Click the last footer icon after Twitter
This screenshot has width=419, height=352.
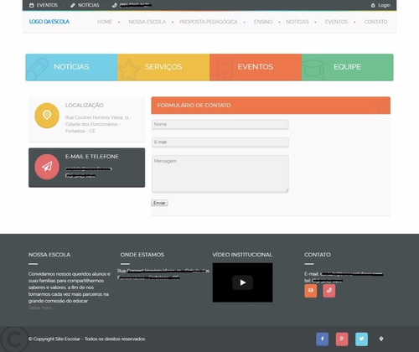pos(381,339)
